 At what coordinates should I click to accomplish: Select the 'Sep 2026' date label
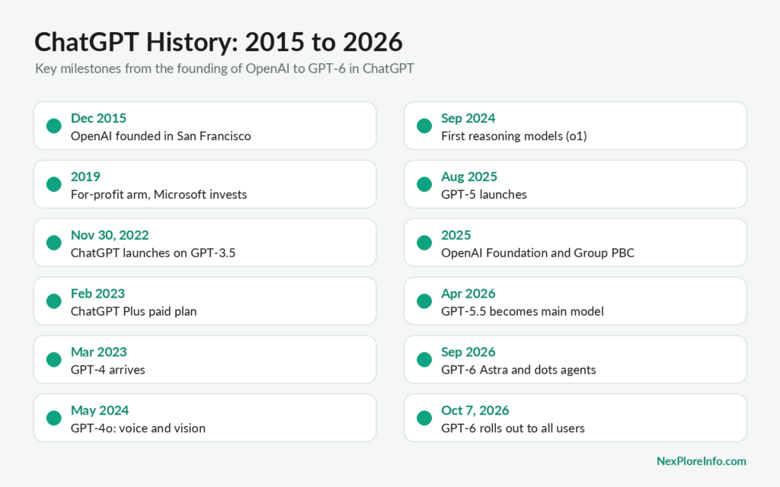tap(468, 352)
